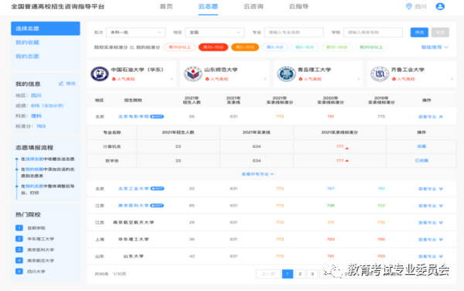
Task: Click HOT badge next to 北京工业大学
Action: click(157, 189)
